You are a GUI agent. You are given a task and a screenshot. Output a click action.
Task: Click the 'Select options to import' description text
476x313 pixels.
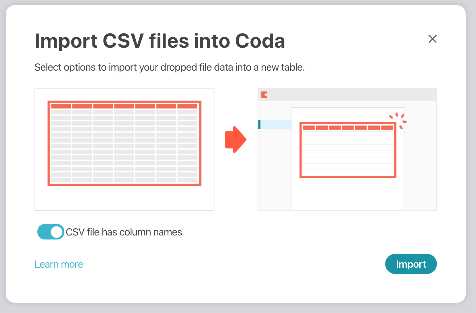170,67
